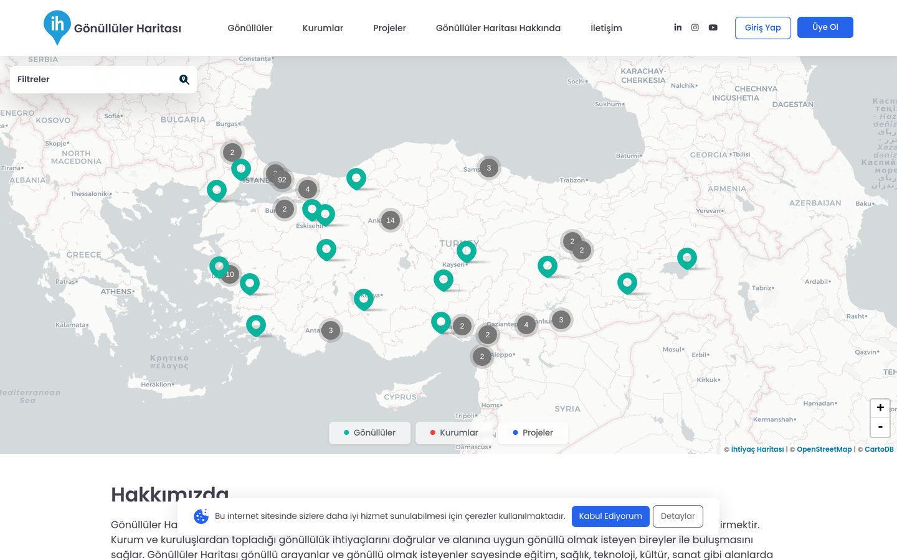This screenshot has width=897, height=560.
Task: Open İletişim in the navigation menu
Action: tap(606, 28)
